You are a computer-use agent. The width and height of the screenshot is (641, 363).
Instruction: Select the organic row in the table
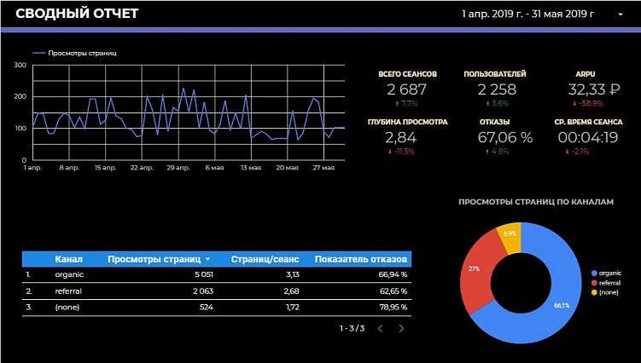[x=217, y=274]
